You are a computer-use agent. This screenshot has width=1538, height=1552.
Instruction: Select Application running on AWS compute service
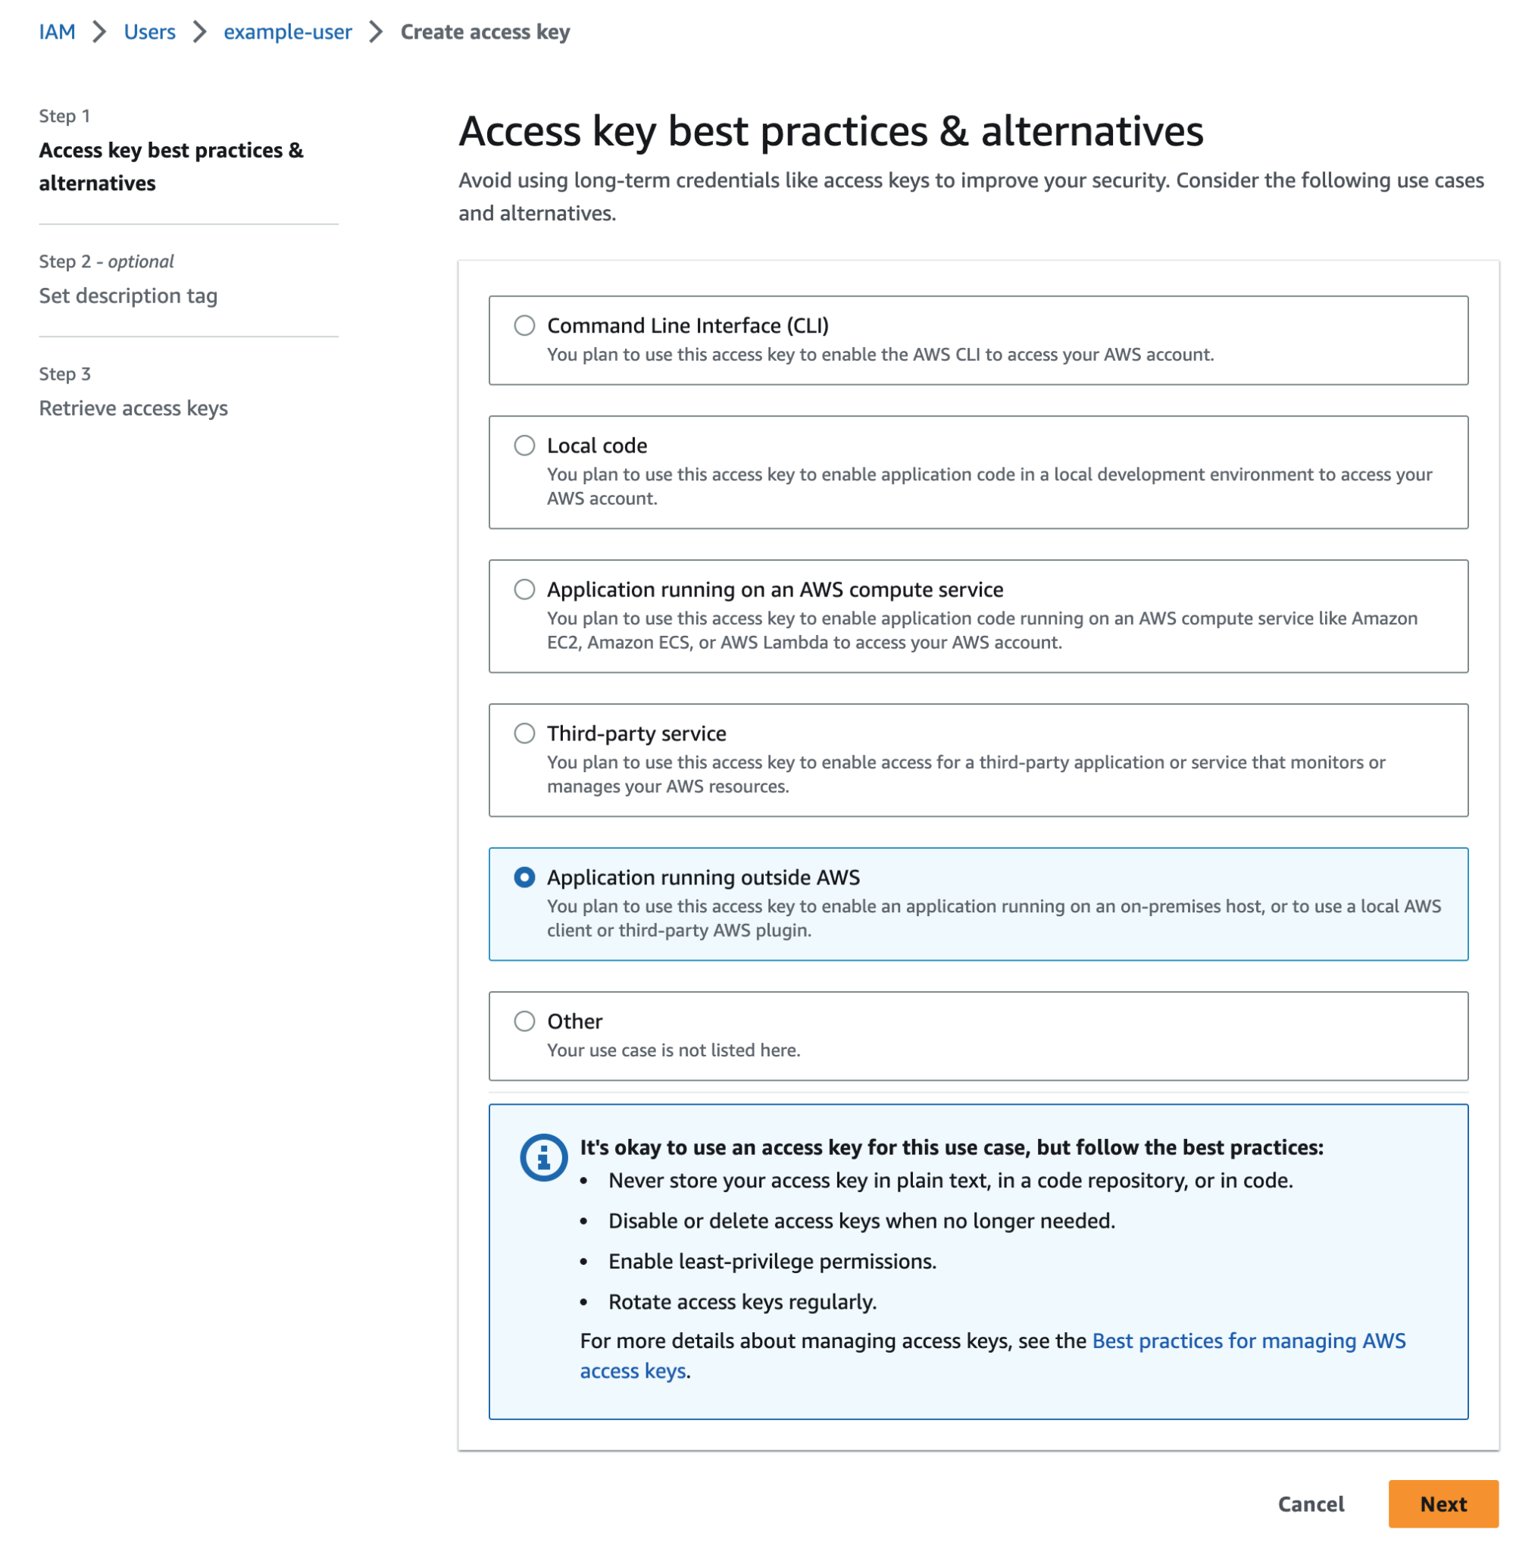[524, 589]
